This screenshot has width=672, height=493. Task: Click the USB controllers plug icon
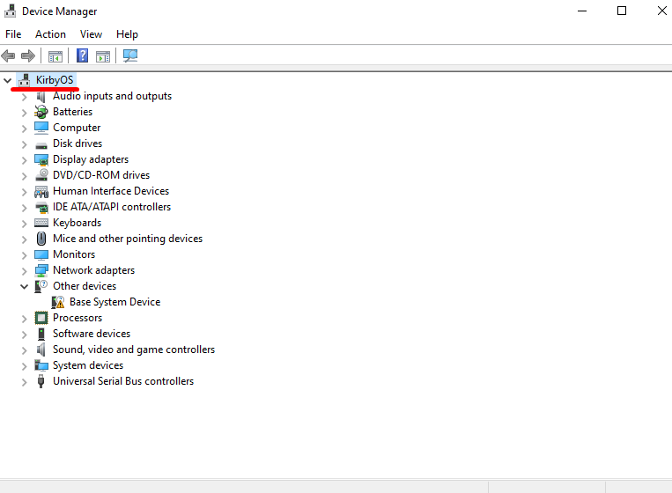41,381
